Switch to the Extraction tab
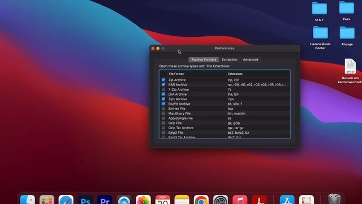Image resolution: width=362 pixels, height=204 pixels. (x=230, y=59)
